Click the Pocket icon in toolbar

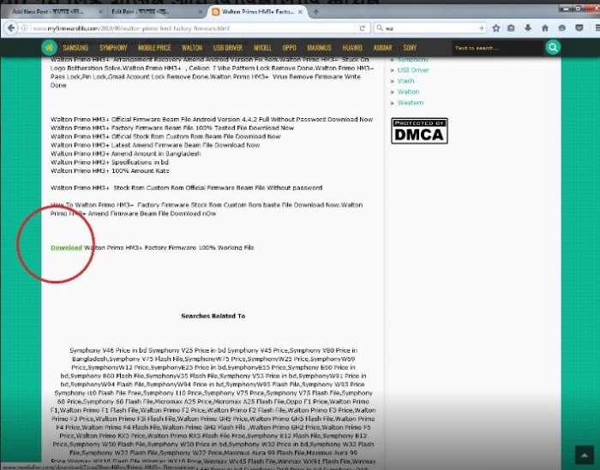coord(579,28)
